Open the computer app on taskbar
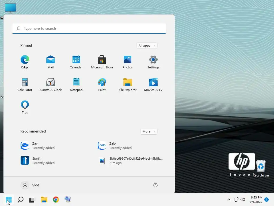Image resolution: width=274 pixels, height=206 pixels. pos(68,200)
